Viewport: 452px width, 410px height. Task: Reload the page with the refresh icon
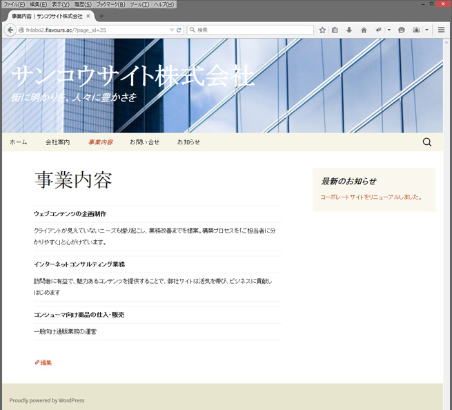pos(179,30)
